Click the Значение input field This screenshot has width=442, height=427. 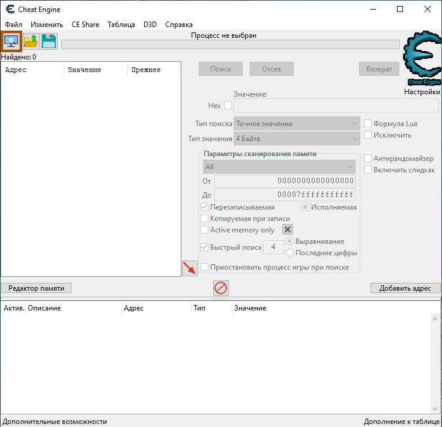click(x=336, y=106)
